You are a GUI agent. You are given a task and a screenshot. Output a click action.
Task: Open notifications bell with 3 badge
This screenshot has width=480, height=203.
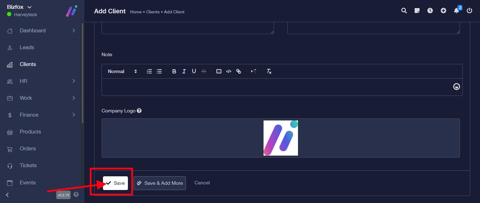[456, 11]
